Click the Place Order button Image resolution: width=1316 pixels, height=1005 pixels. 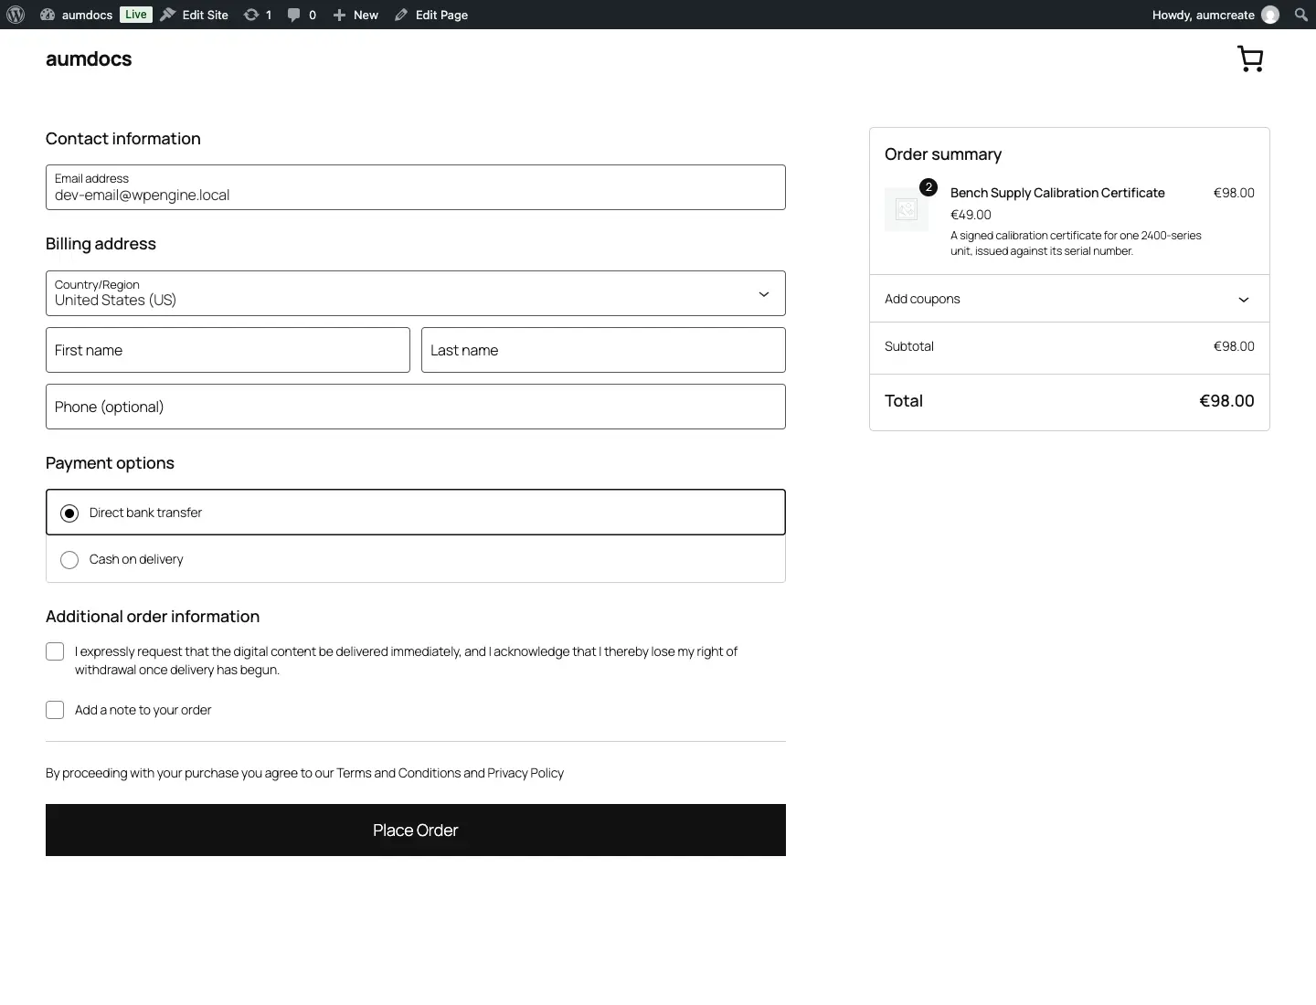pos(416,830)
